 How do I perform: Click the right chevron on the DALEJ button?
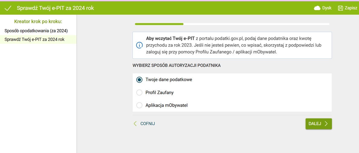tap(326, 124)
